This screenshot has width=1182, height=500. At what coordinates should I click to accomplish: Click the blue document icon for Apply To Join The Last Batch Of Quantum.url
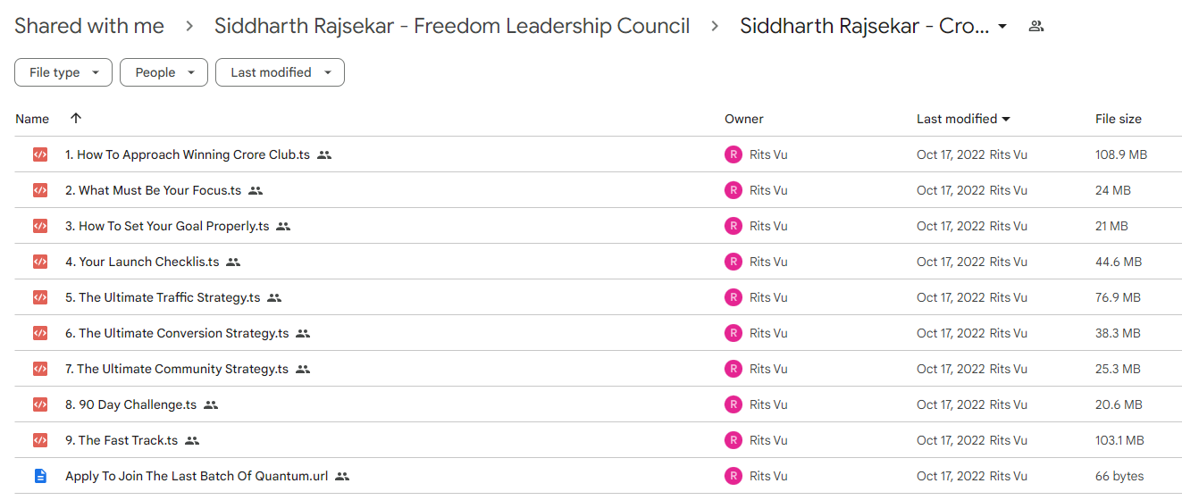pos(40,476)
